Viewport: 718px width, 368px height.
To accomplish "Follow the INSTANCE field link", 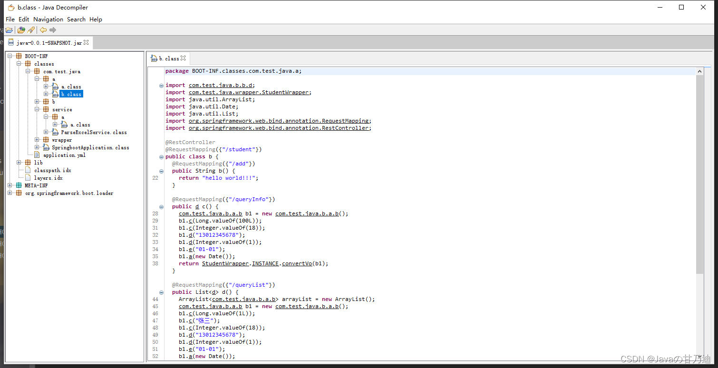I will (265, 263).
